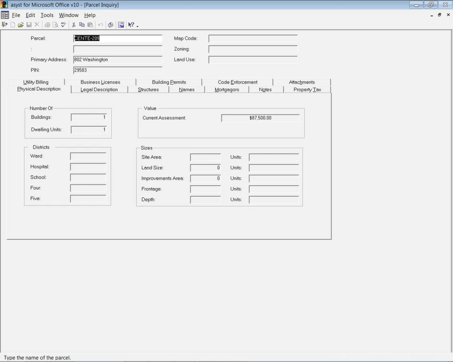
Task: Open the Window menu
Action: (69, 15)
